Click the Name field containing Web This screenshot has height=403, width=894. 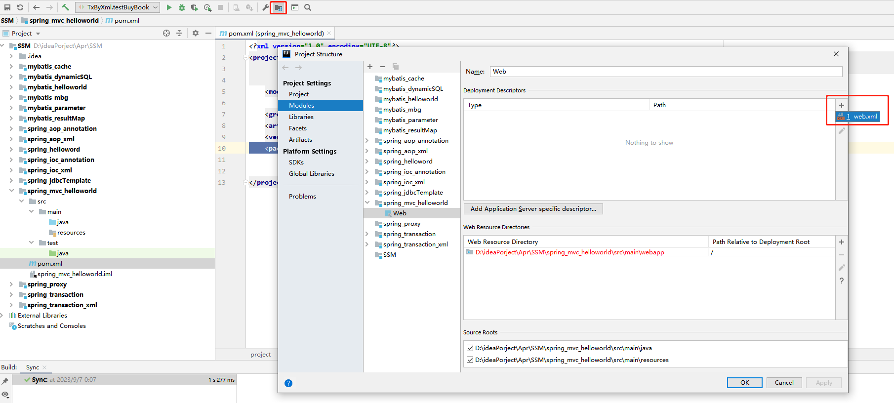pyautogui.click(x=666, y=72)
